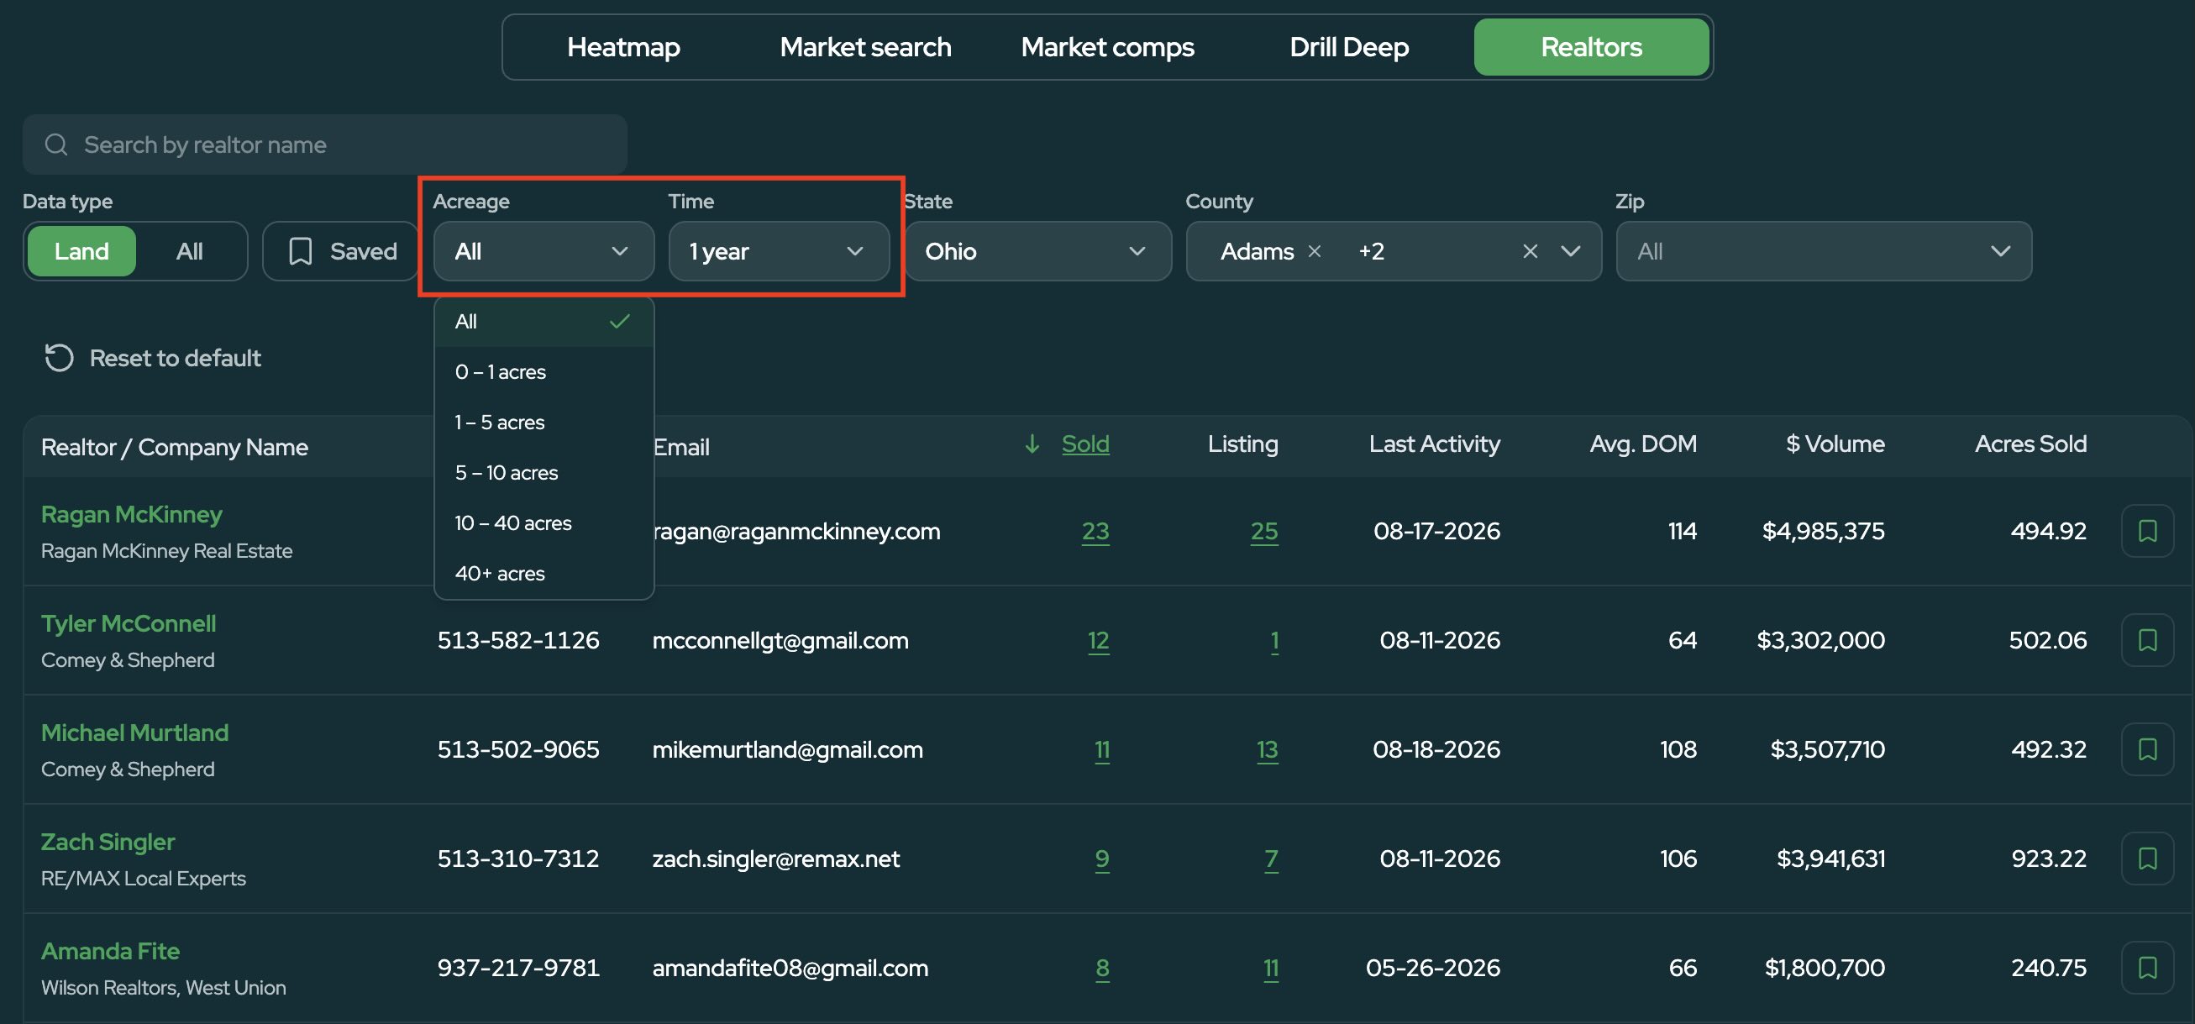The height and width of the screenshot is (1024, 2195).
Task: Open Tyler McConnell's realtor profile
Action: click(x=129, y=623)
